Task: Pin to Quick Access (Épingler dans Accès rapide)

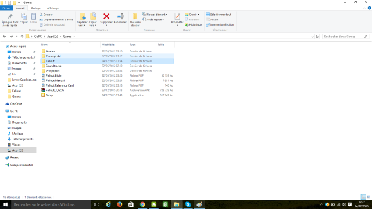Action: [10, 20]
